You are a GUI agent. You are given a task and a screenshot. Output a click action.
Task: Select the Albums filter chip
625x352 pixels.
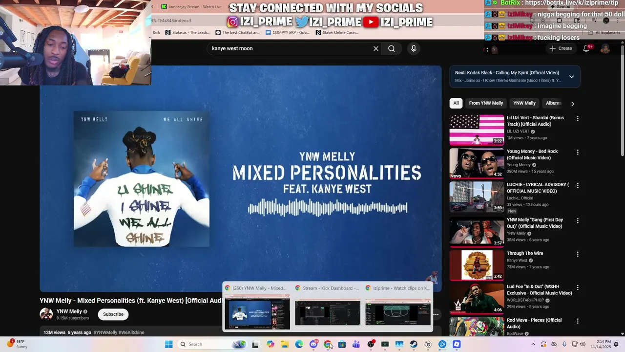click(x=554, y=103)
